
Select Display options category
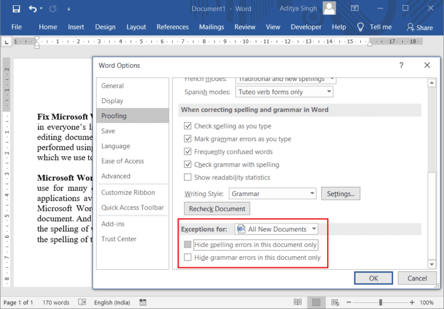132,101
